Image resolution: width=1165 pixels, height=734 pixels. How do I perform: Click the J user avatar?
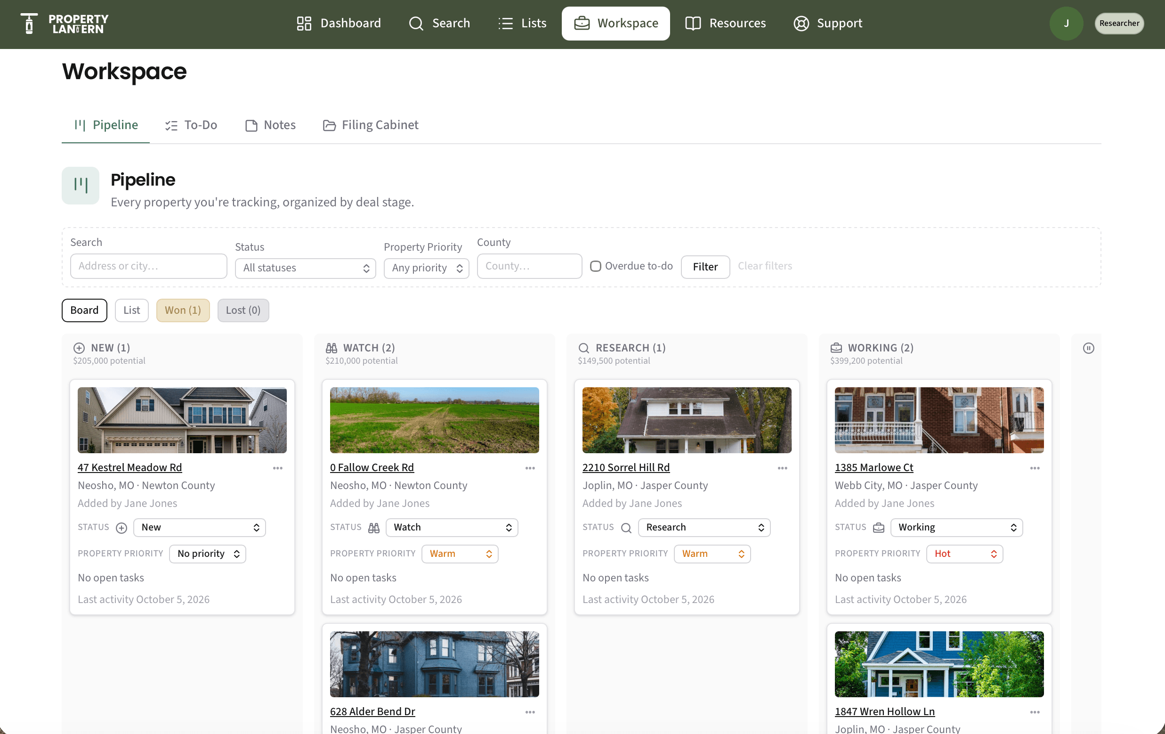click(1066, 23)
